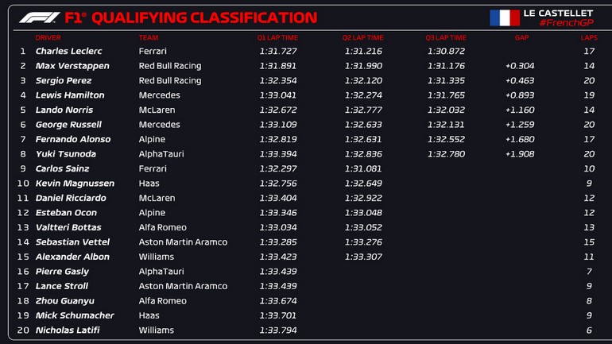
Task: Select Perez's gap of +0.463
Action: [519, 81]
